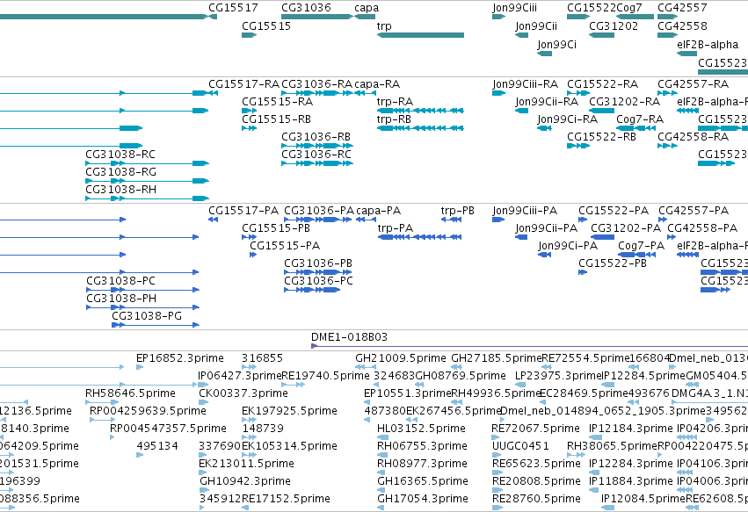Select transcript CG31038-RG
Viewport: 748px width, 512px height.
[x=120, y=172]
